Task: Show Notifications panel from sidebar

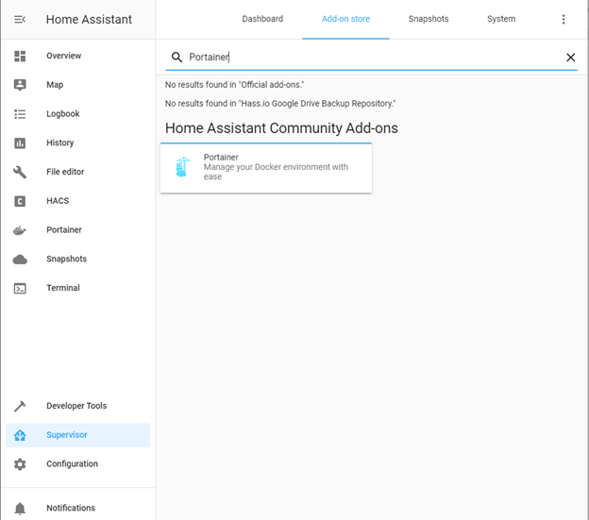Action: 71,508
